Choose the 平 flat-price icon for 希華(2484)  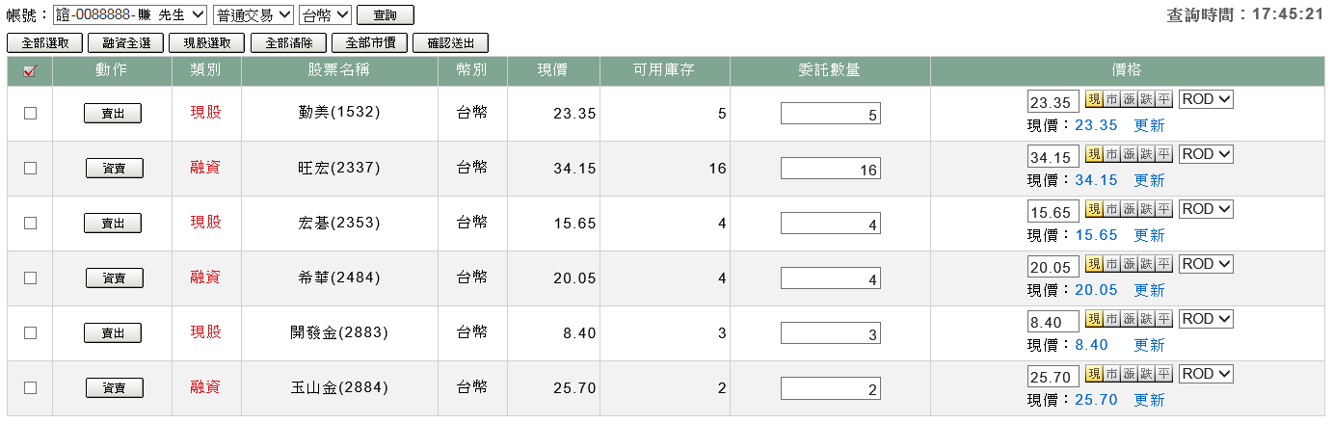tap(1163, 265)
